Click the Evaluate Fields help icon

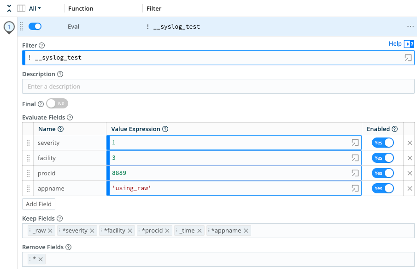[69, 117]
